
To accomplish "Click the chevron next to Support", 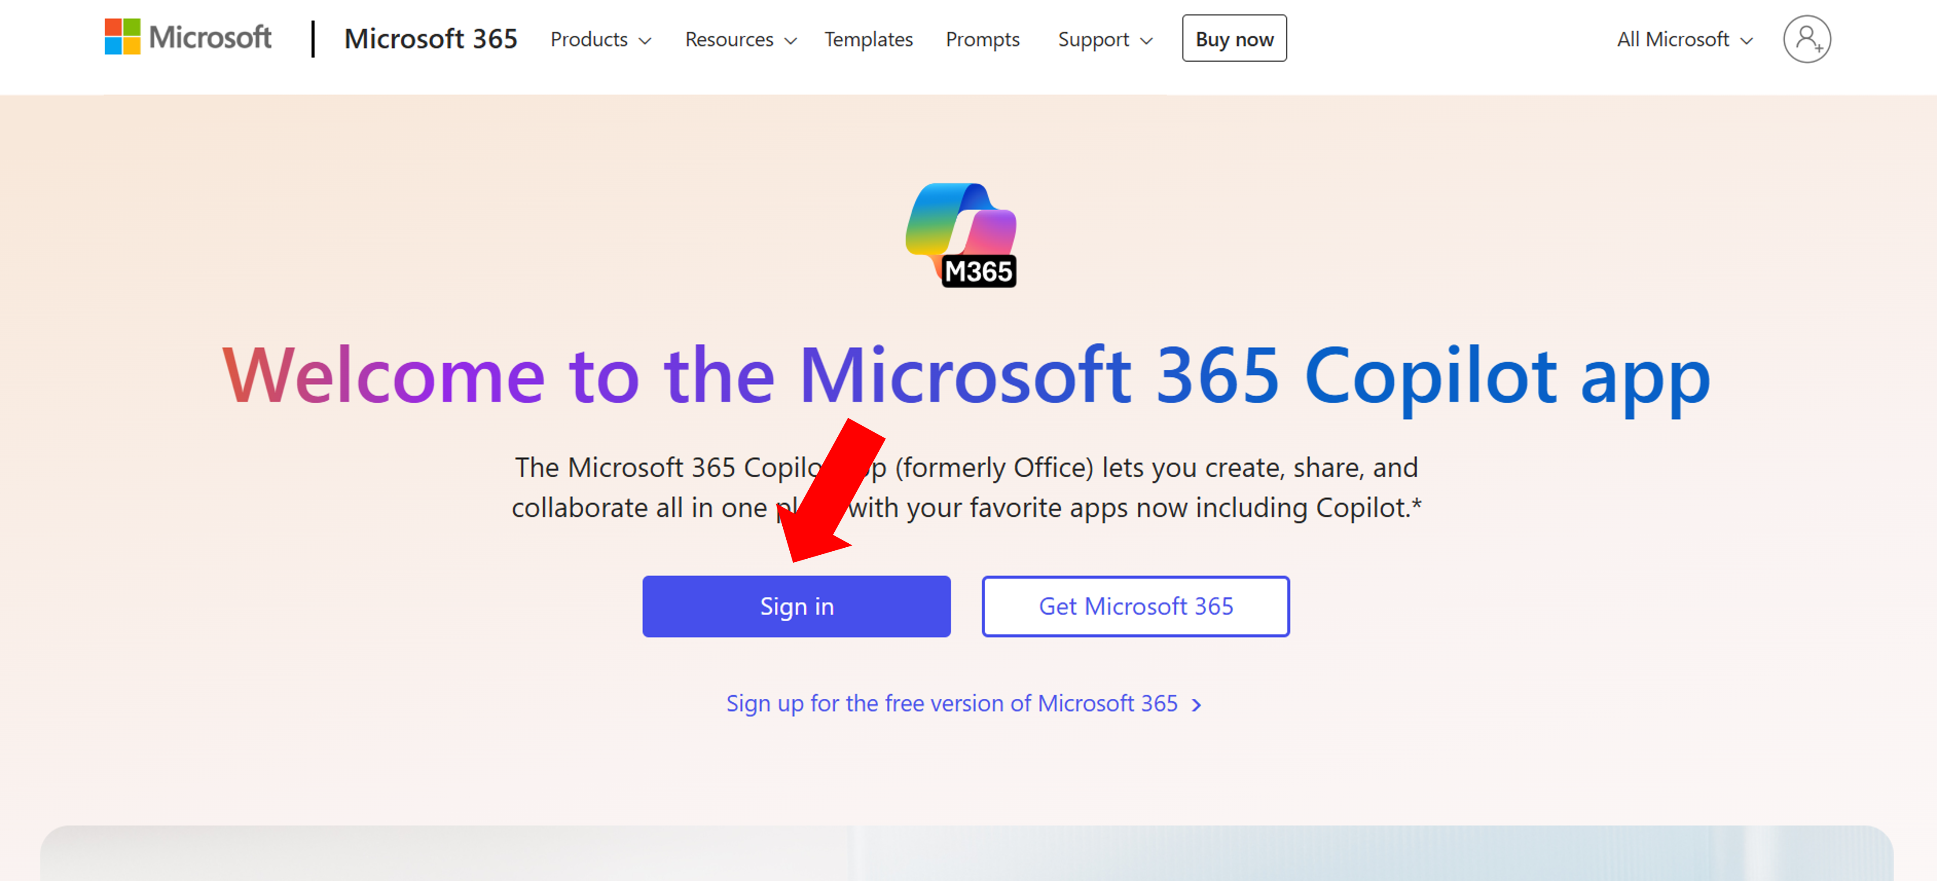I will pos(1146,41).
